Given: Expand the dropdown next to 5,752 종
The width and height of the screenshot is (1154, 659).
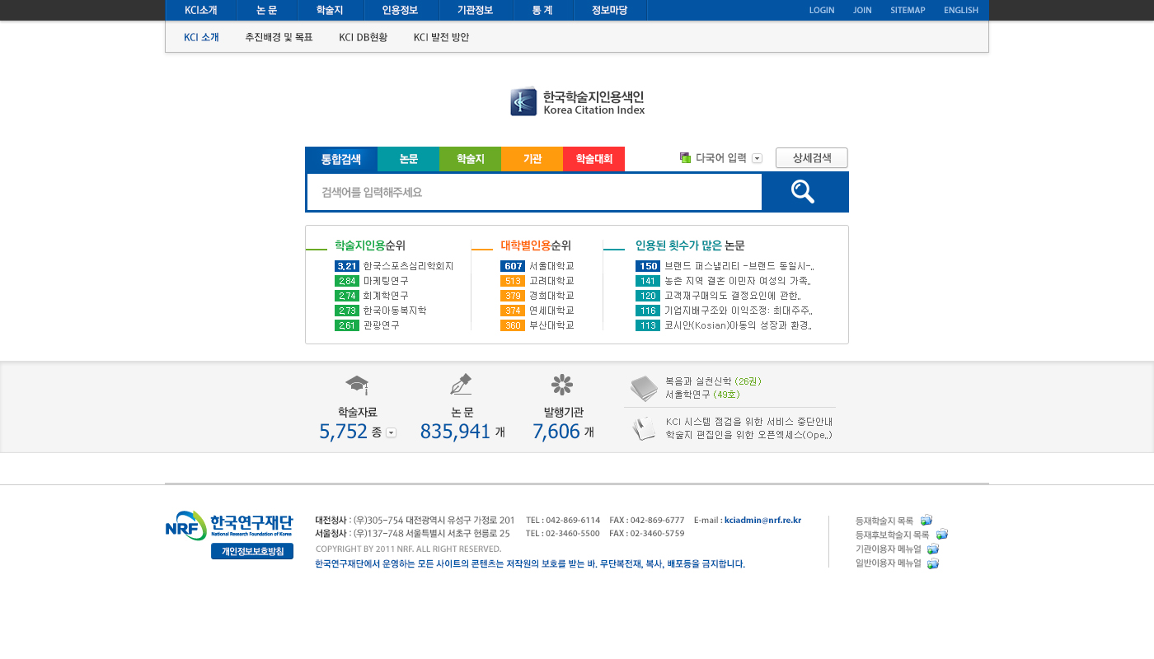Looking at the screenshot, I should point(391,432).
